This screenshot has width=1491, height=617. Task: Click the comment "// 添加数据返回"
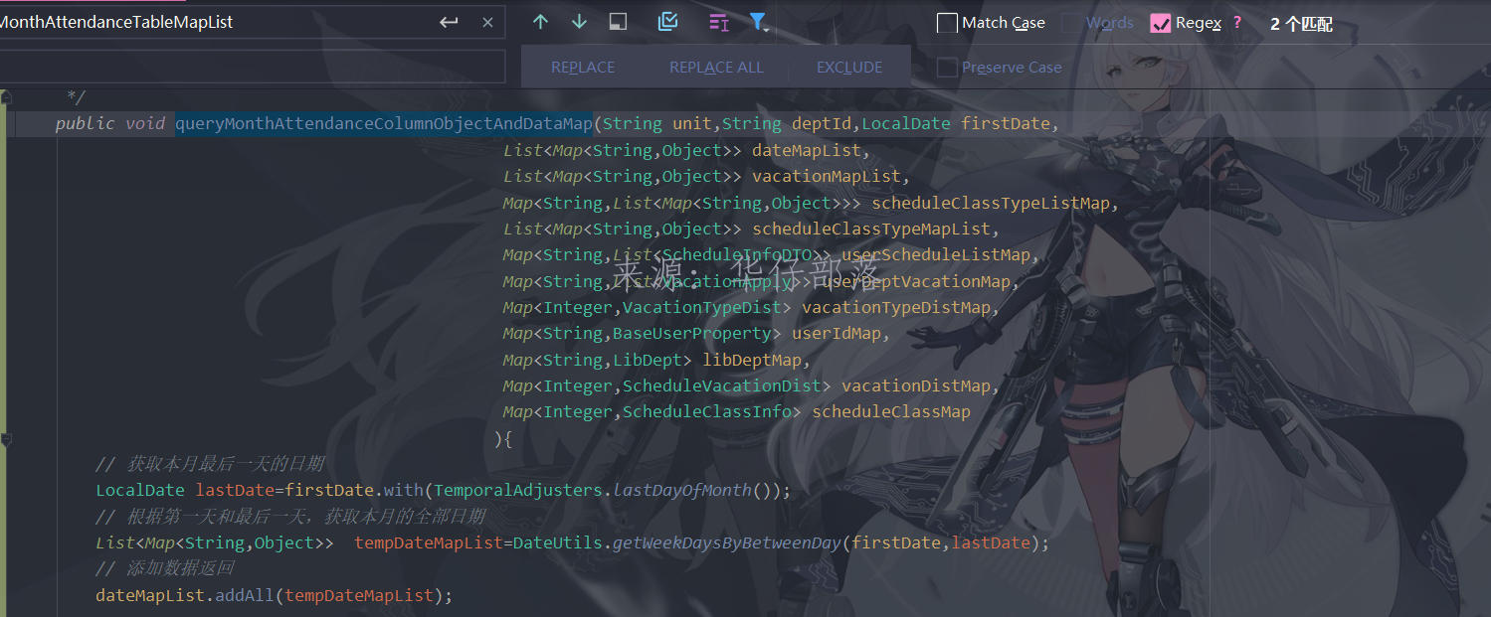point(165,568)
